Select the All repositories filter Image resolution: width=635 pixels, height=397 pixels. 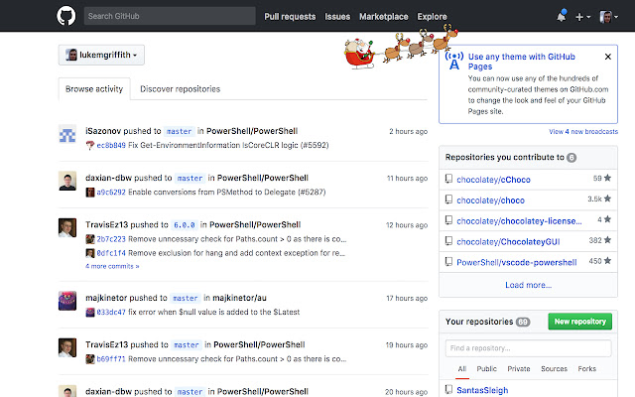[x=462, y=369]
